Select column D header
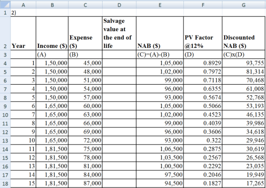 click(x=119, y=5)
